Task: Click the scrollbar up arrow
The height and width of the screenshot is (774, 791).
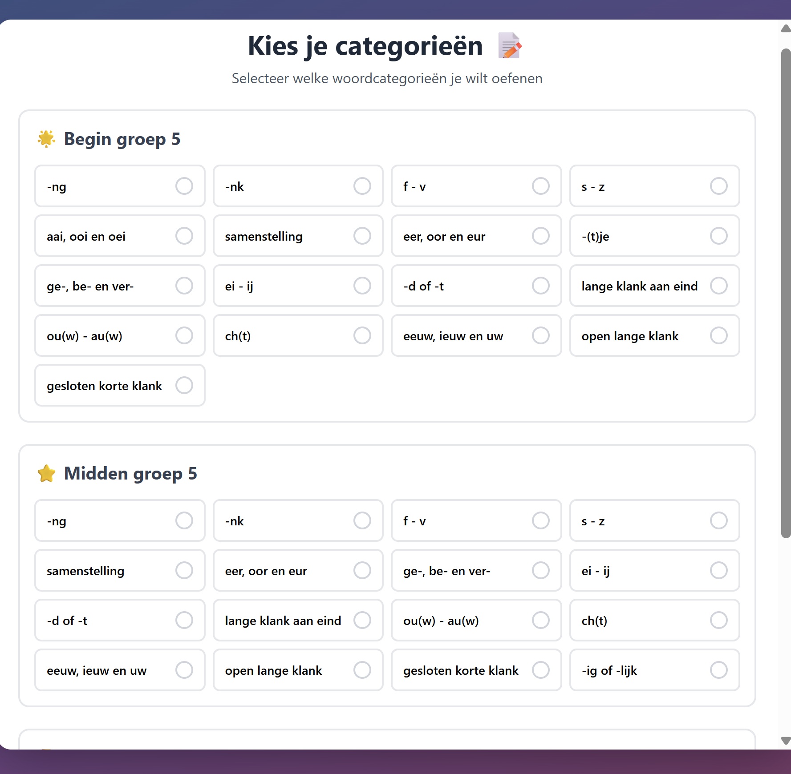Action: click(786, 28)
